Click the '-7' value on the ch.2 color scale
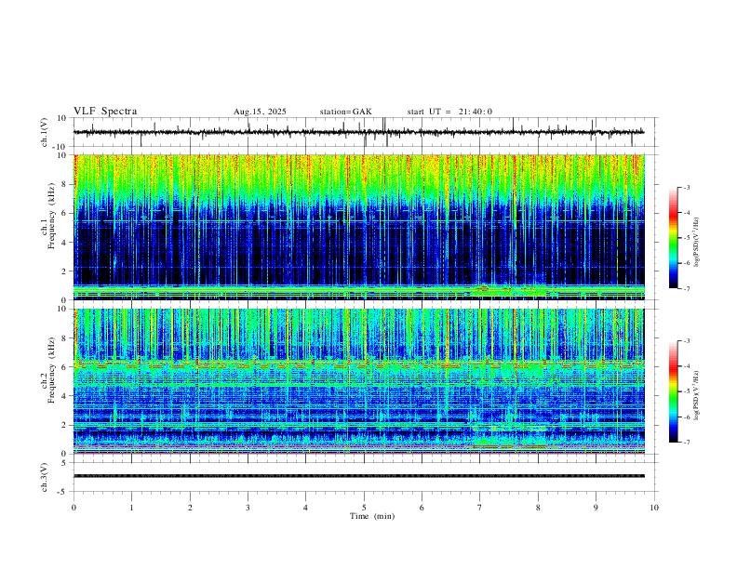737x569 pixels. click(686, 443)
